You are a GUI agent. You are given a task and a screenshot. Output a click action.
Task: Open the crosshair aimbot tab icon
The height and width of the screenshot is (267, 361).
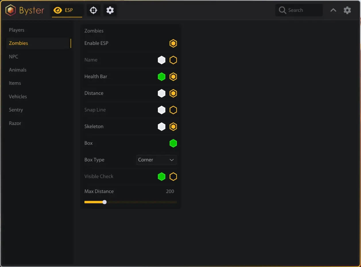pyautogui.click(x=93, y=10)
